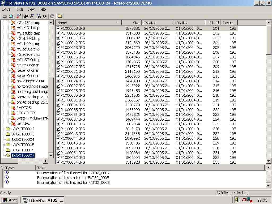Select the PHOTOS folder in the tree
The width and height of the screenshot is (272, 204).
(x=23, y=108)
